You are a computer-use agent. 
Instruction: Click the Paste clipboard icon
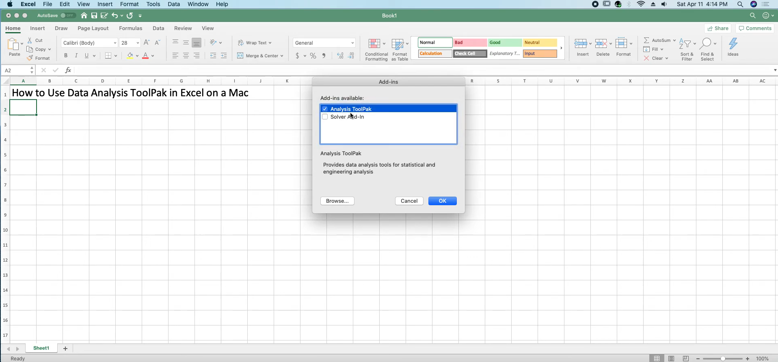pyautogui.click(x=13, y=44)
